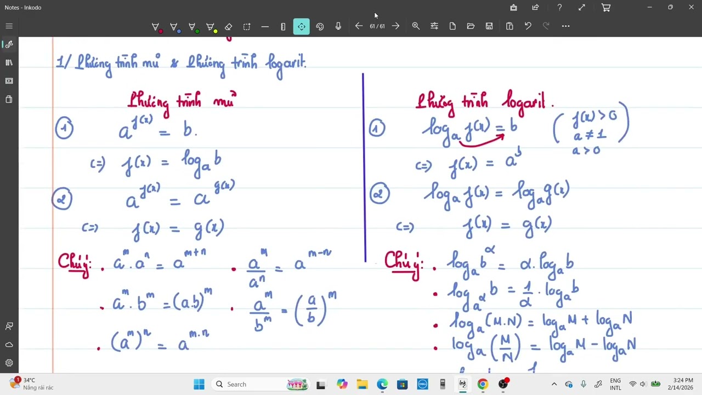Toggle full screen mode

click(x=581, y=8)
